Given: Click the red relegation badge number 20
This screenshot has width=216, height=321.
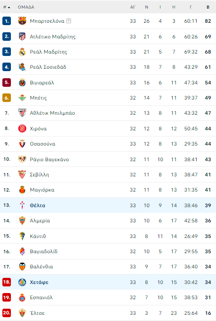Looking at the screenshot, I should pos(7,313).
